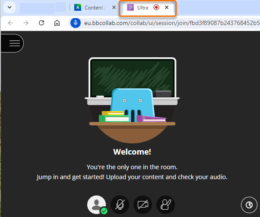This screenshot has width=260, height=217.
Task: Open My Status and Settings avatar
Action: 97,205
